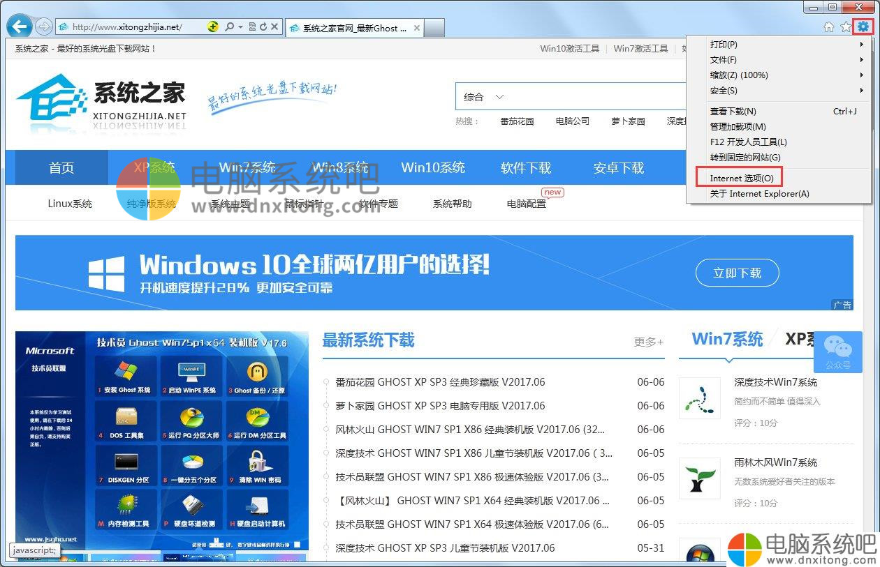Open 风林火山 GHOST WIN7 SP1 X86 经典装机版 link
This screenshot has width=880, height=567.
470,430
